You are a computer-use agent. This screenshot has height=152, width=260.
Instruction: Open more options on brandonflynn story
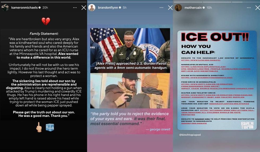click(x=162, y=8)
